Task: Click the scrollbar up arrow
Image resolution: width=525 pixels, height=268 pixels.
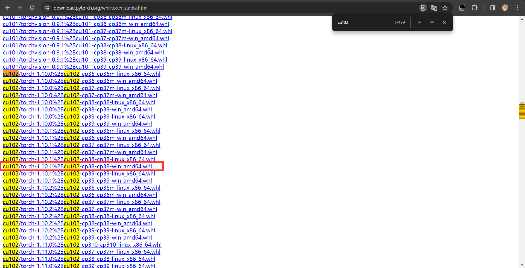Action: click(522, 19)
